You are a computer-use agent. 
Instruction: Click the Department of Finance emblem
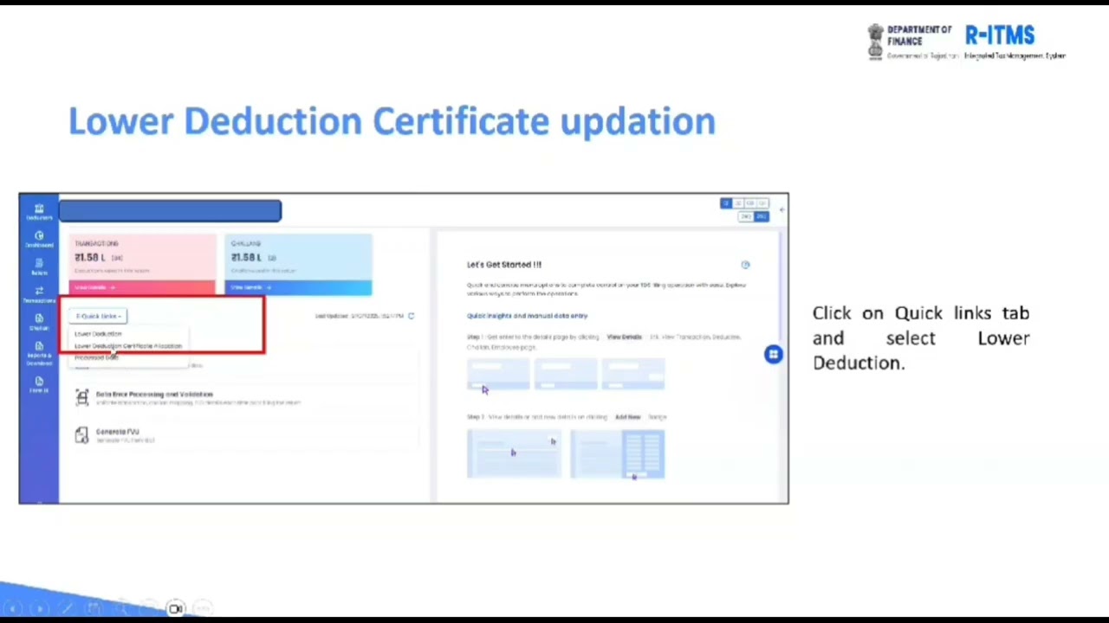tap(876, 41)
